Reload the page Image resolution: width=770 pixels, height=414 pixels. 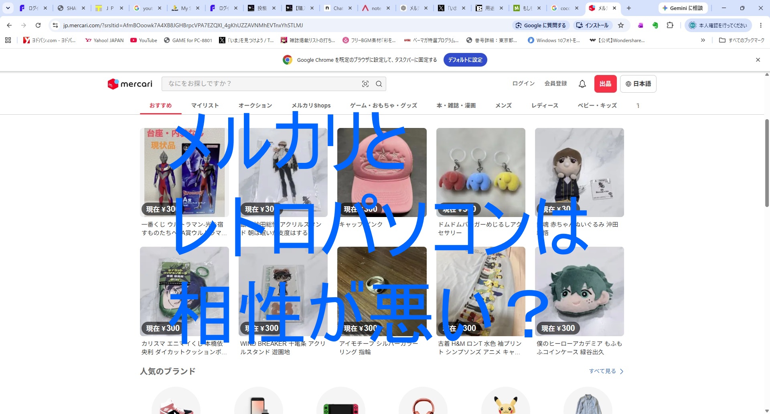(38, 25)
